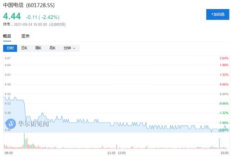Screen dimensions: 231x156
Task: Click the -0.66% green percent label
Action: click(x=223, y=103)
